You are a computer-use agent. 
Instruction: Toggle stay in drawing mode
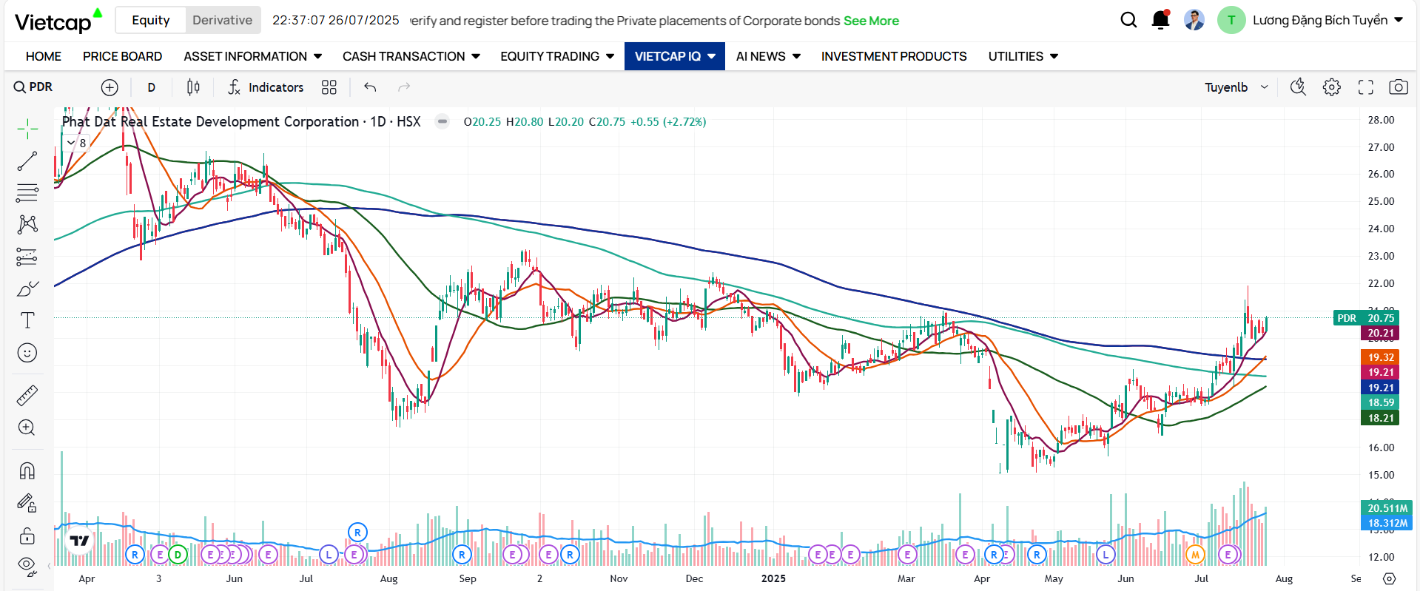[x=27, y=503]
